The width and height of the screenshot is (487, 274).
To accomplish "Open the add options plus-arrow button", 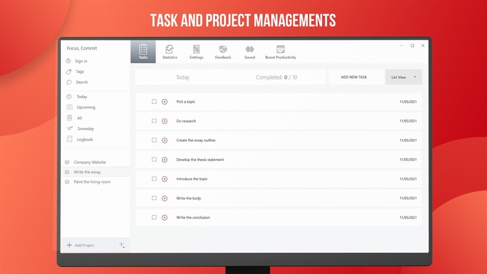I will (122, 245).
